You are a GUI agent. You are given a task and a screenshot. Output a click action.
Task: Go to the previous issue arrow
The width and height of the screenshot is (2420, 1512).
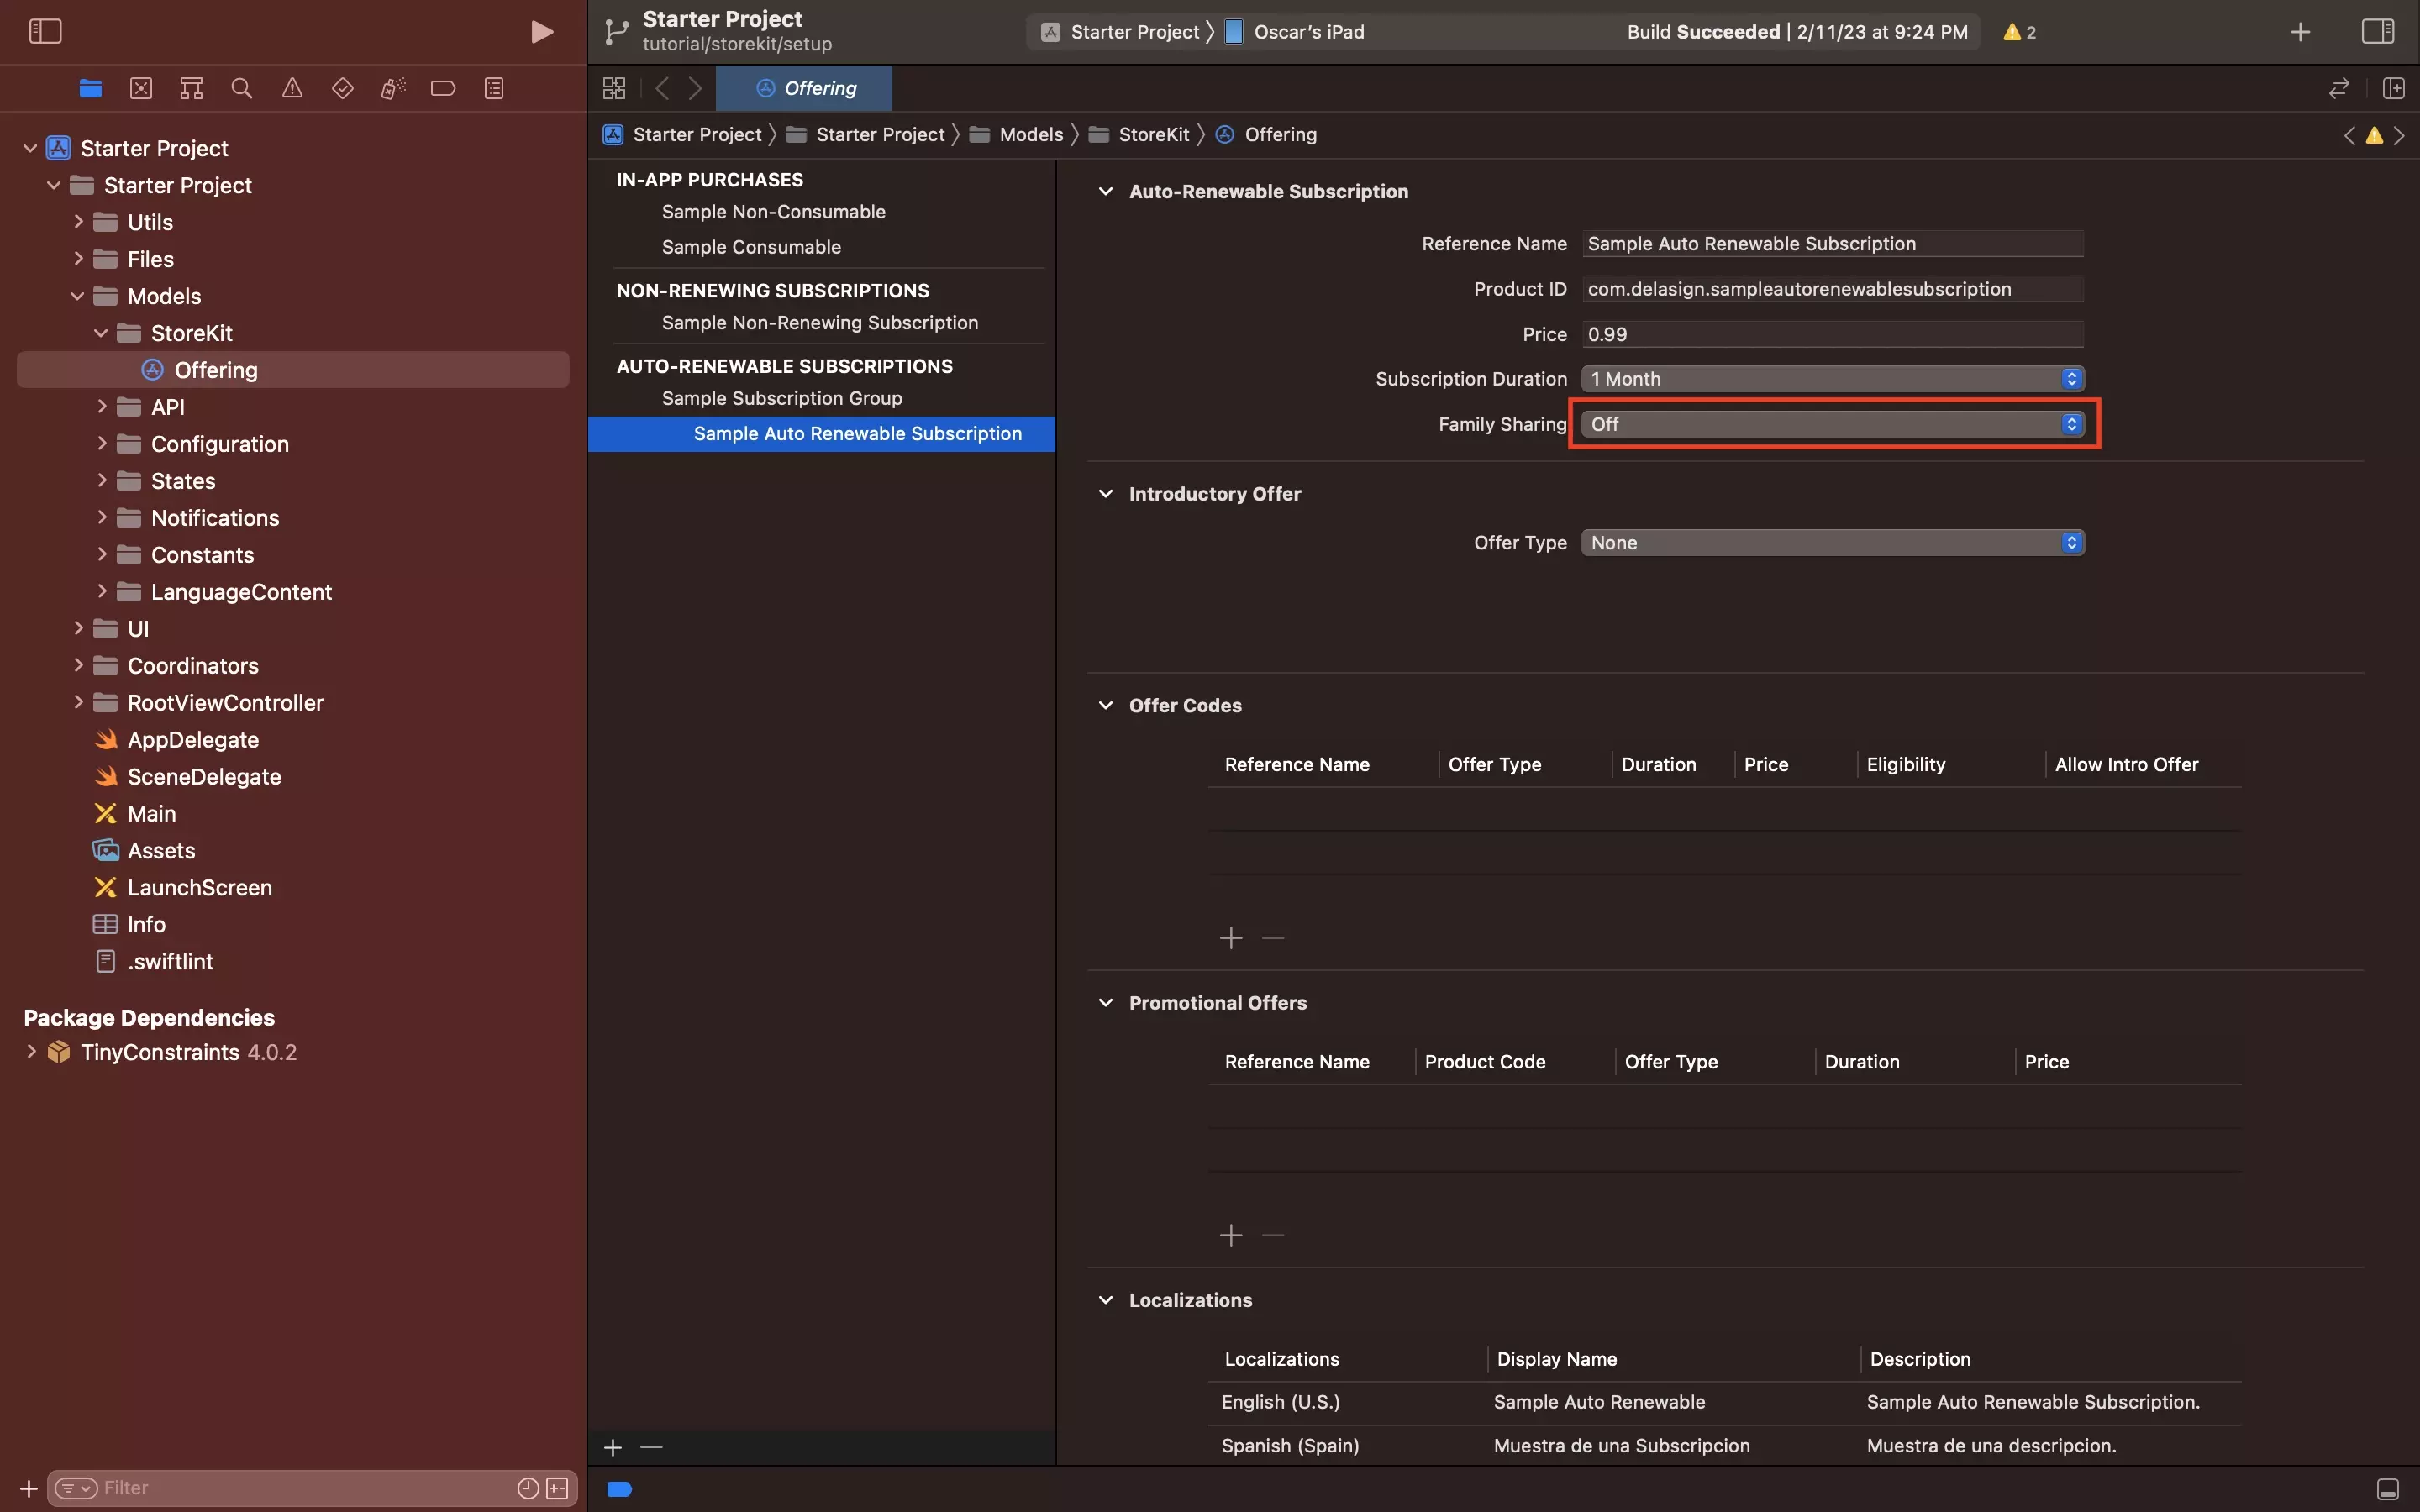(x=2349, y=135)
